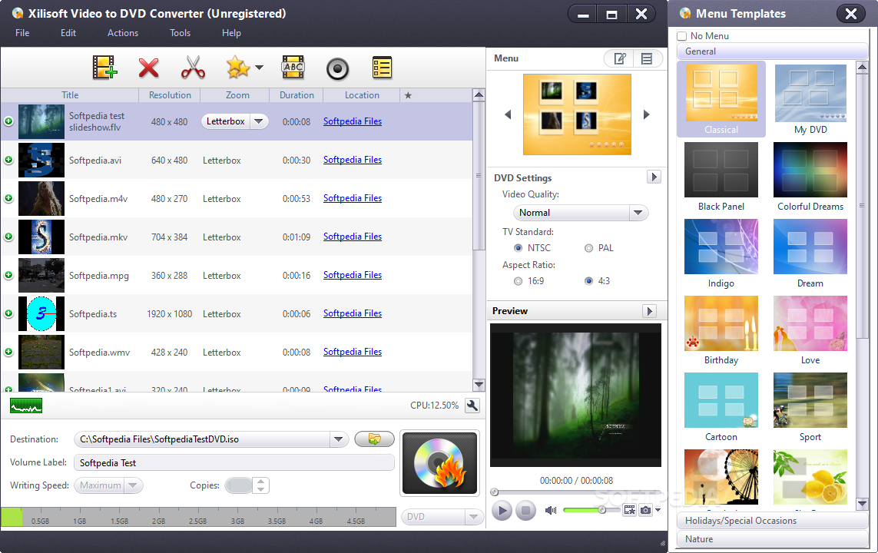
Task: Open the Actions menu
Action: click(x=123, y=33)
